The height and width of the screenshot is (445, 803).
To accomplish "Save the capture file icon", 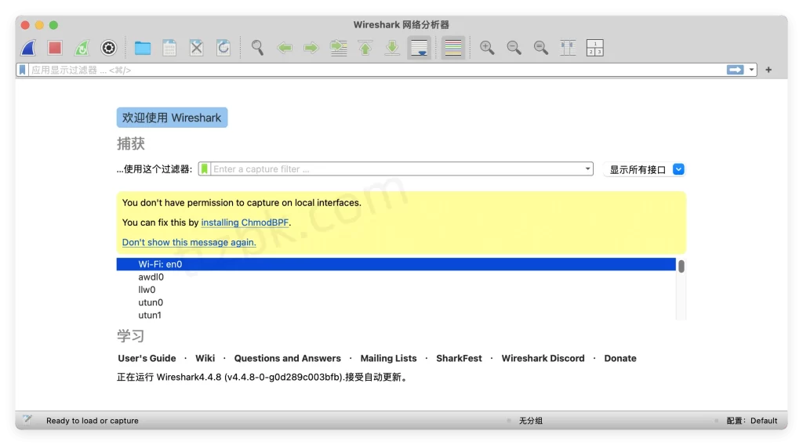I will coord(169,48).
